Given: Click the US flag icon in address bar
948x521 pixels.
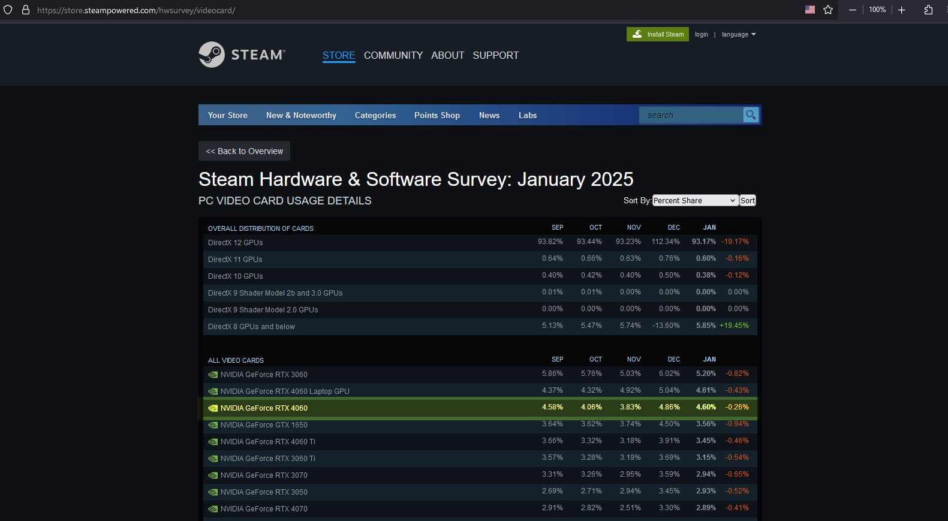Looking at the screenshot, I should point(810,10).
